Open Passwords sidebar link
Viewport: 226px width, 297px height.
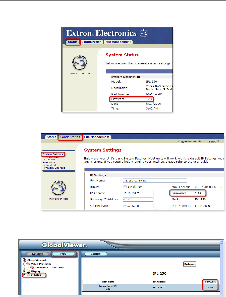pos(49,162)
